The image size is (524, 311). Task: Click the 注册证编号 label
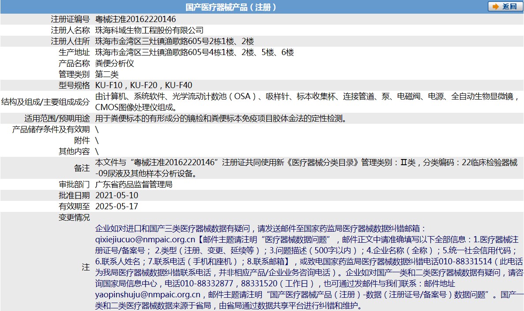coord(70,19)
